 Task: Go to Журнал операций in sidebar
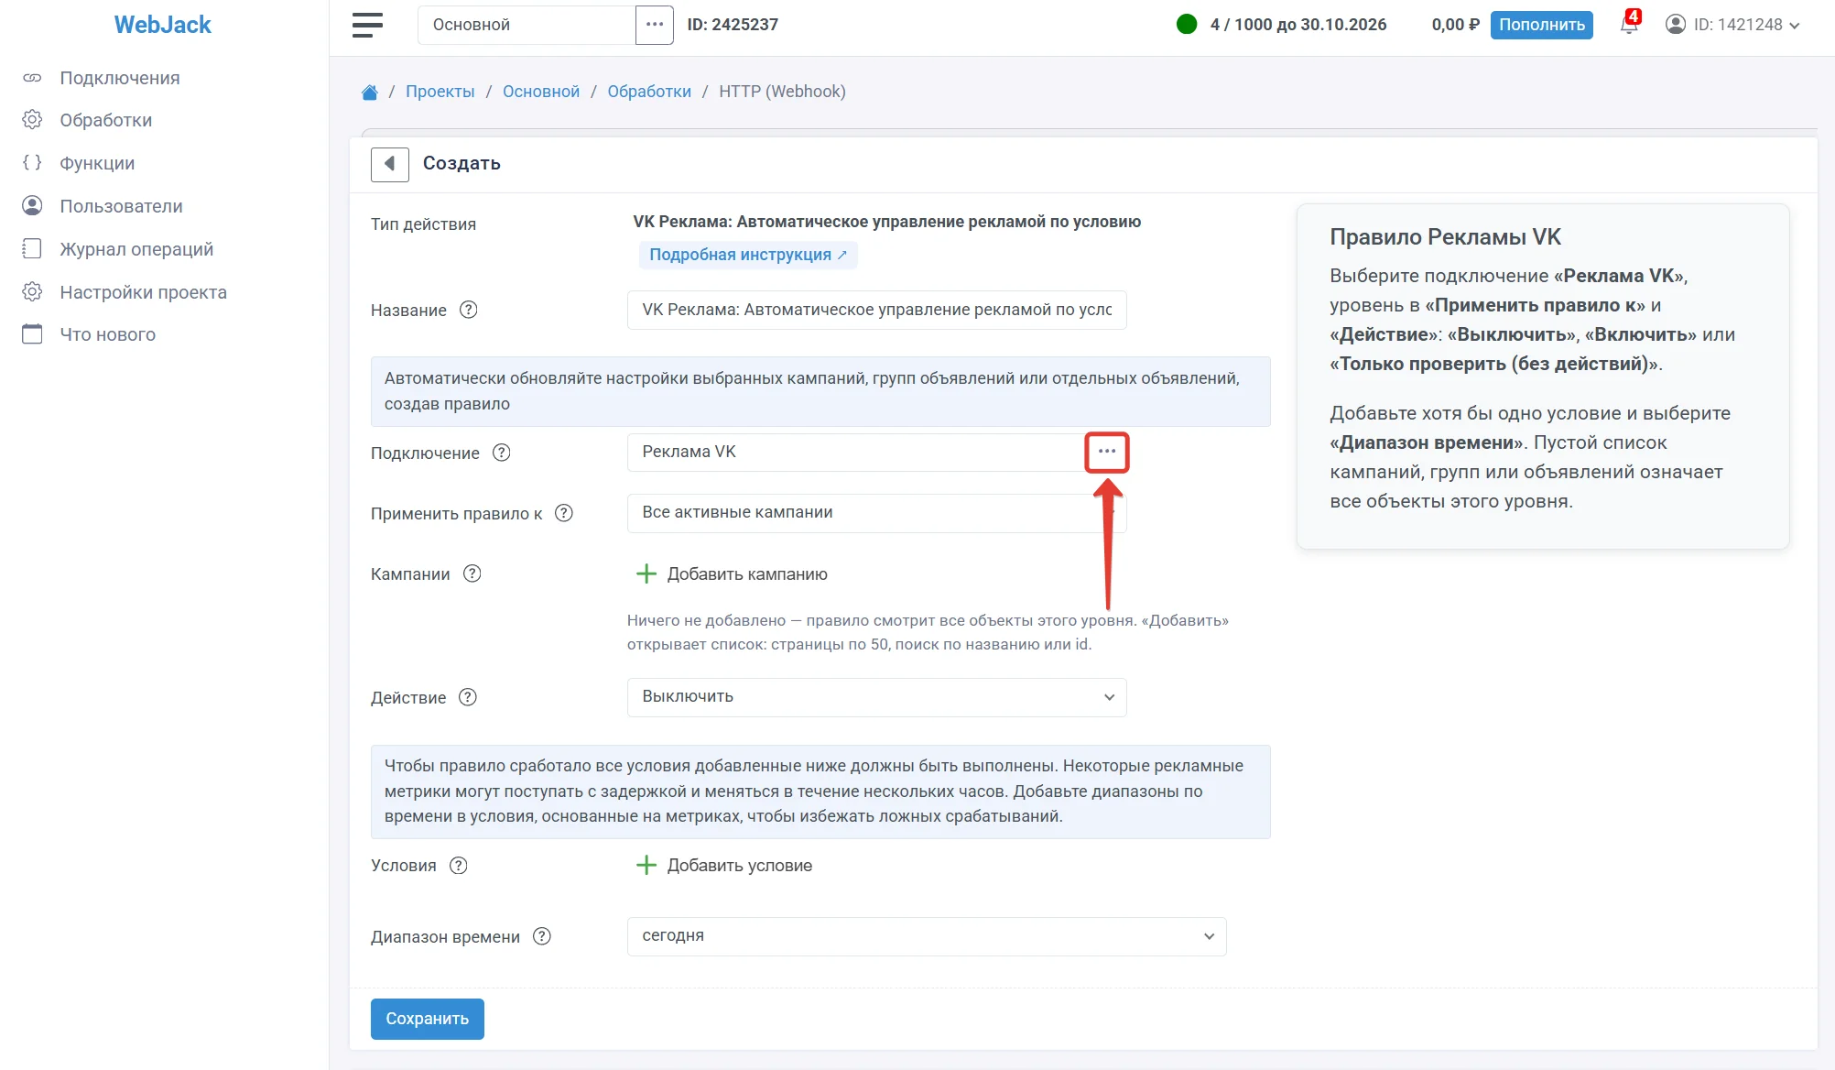pyautogui.click(x=136, y=249)
